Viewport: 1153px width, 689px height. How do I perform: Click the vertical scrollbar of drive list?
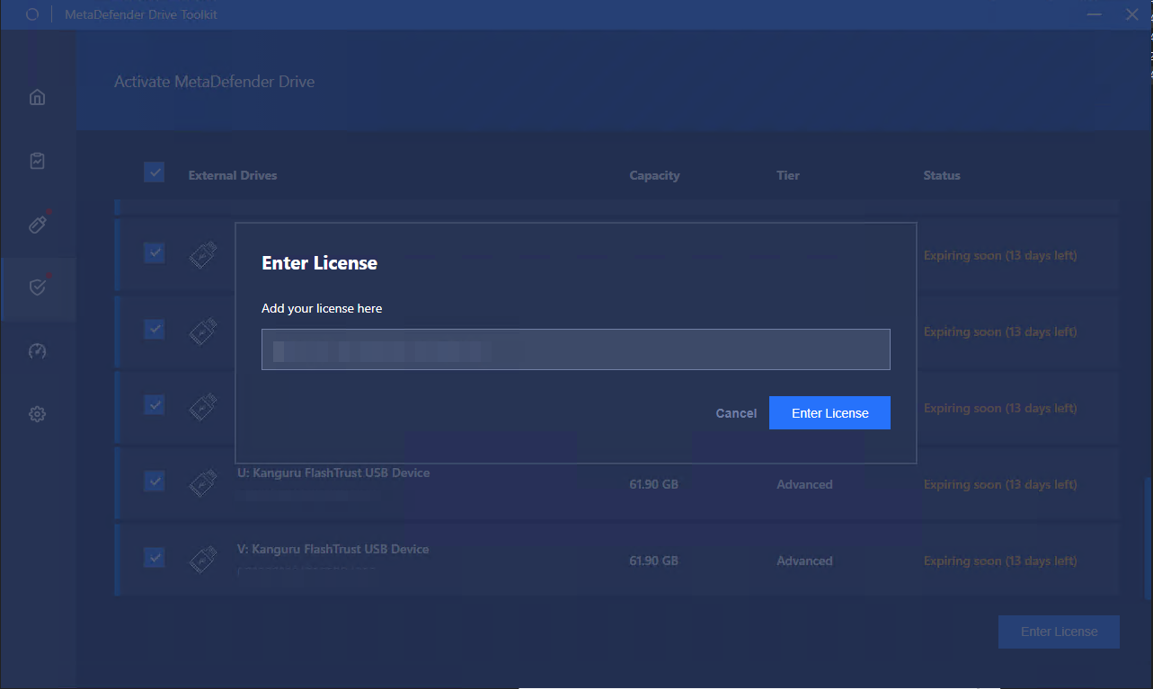pos(1147,539)
